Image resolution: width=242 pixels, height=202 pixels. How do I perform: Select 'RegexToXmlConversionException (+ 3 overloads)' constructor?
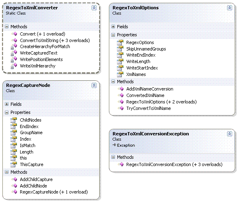(174, 164)
